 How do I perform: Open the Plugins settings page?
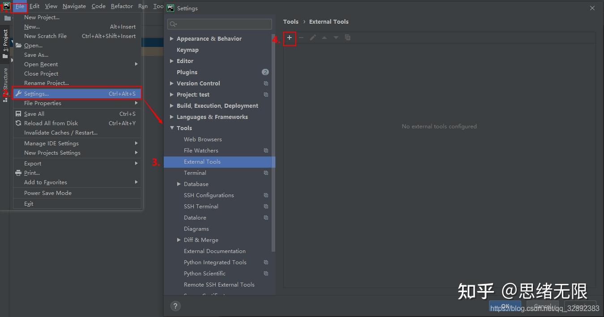click(187, 72)
